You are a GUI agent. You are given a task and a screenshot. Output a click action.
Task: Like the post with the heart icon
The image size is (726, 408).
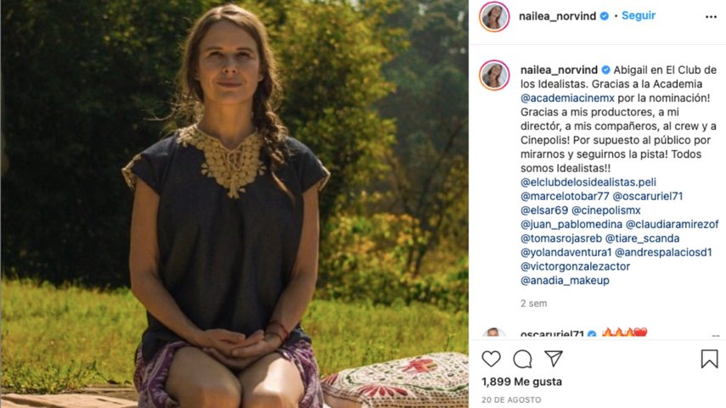[491, 359]
